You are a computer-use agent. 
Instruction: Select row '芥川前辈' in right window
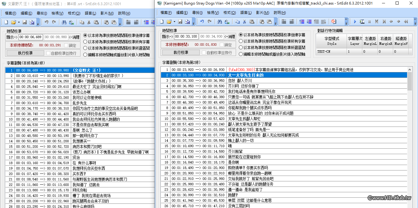[x=284, y=151]
